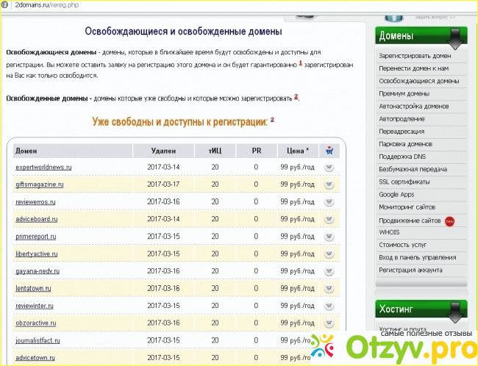Click footnote 1 after 'гарантированно'
Viewport: 478px width, 366px height.
(x=300, y=64)
